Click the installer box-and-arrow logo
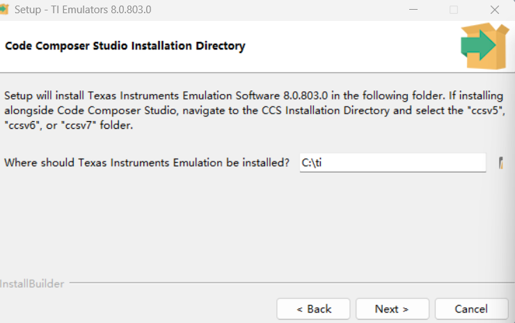Viewport: 515px width, 323px height. pos(485,46)
